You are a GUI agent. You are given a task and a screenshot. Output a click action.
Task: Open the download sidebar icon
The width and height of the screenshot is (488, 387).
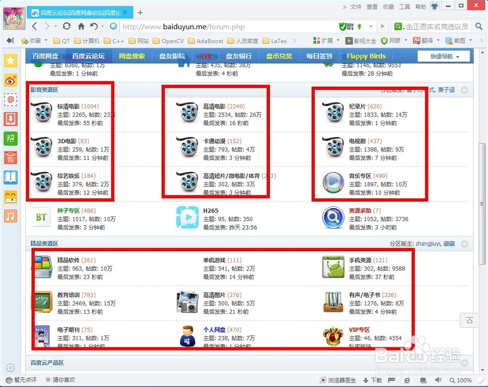tap(11, 119)
